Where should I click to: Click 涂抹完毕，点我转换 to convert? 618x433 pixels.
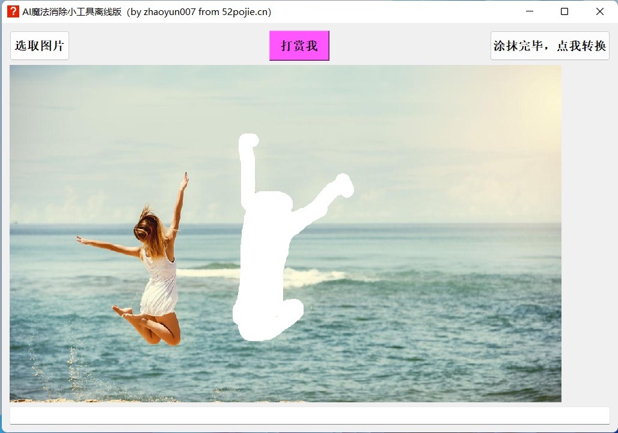(550, 46)
